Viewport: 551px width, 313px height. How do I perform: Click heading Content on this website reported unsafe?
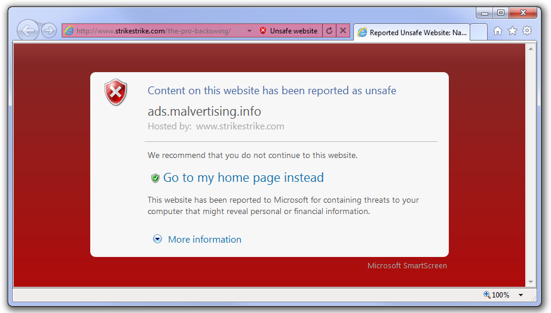click(x=272, y=91)
